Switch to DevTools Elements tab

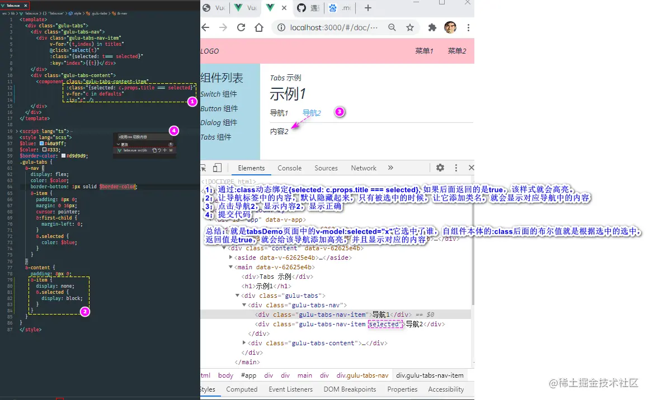coord(251,168)
